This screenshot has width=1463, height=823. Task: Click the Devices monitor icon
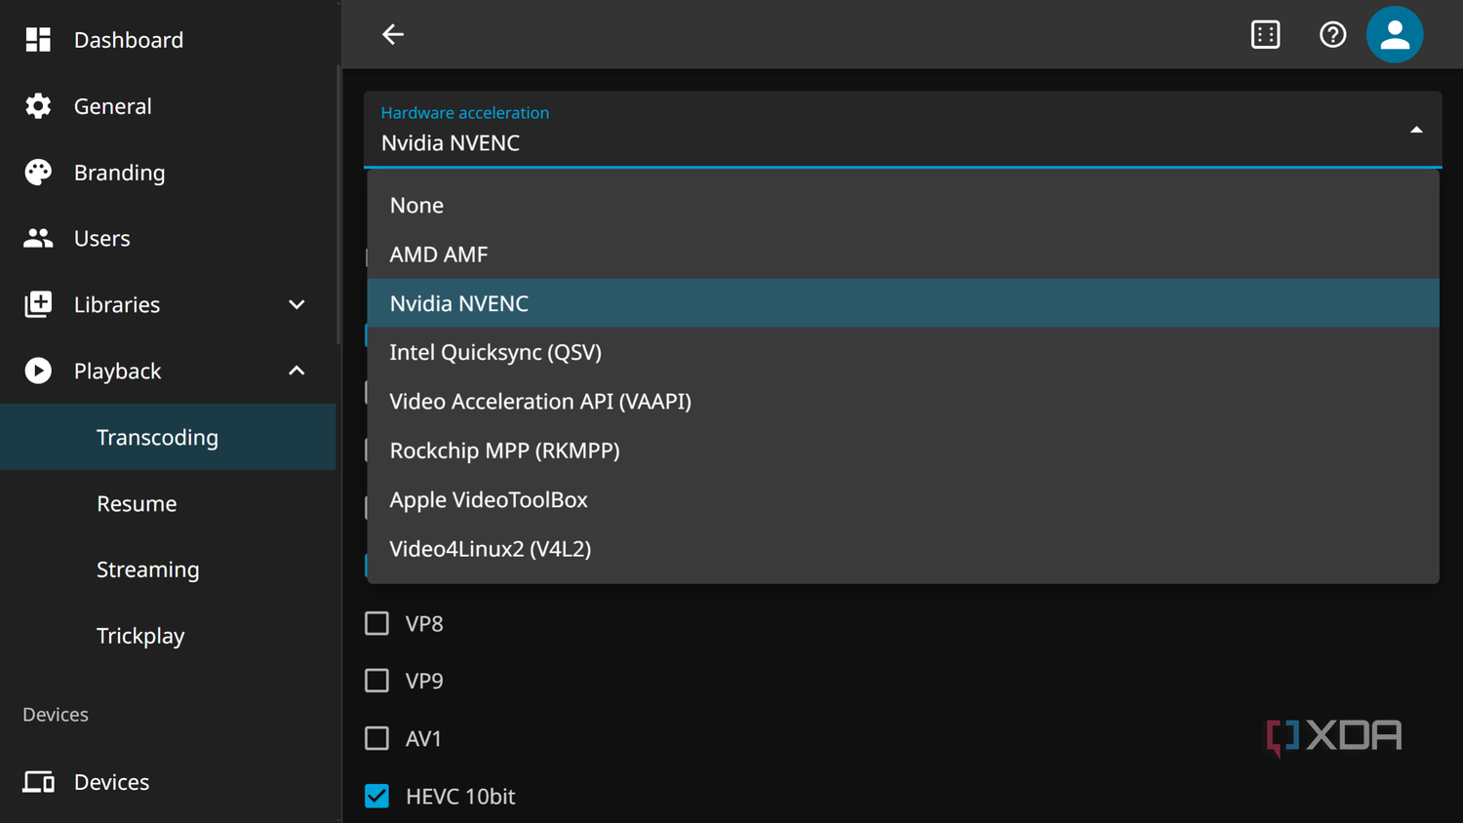point(38,782)
